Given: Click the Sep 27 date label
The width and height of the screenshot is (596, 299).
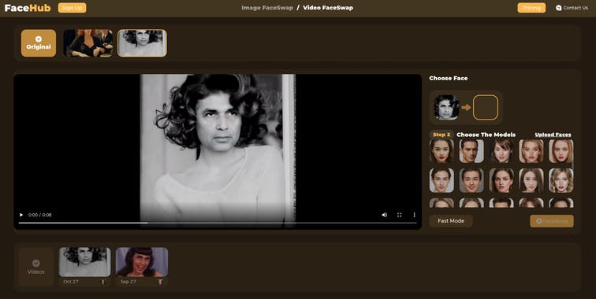Looking at the screenshot, I should [128, 282].
